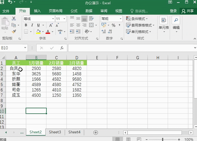Image resolution: width=197 pixels, height=141 pixels.
Task: Click the Paste clipboard icon
Action: (5, 21)
